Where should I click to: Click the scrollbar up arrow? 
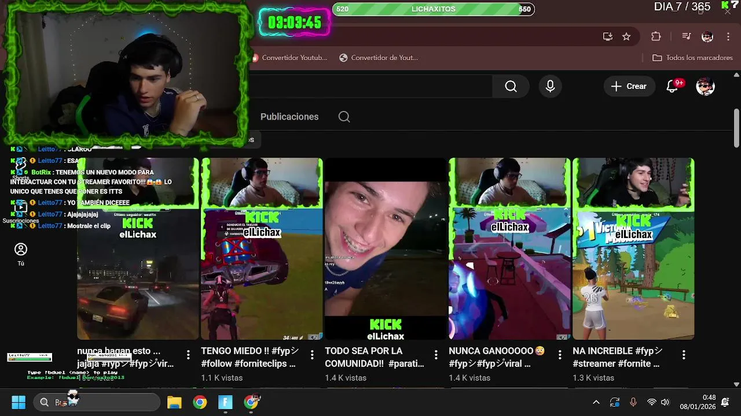[736, 75]
